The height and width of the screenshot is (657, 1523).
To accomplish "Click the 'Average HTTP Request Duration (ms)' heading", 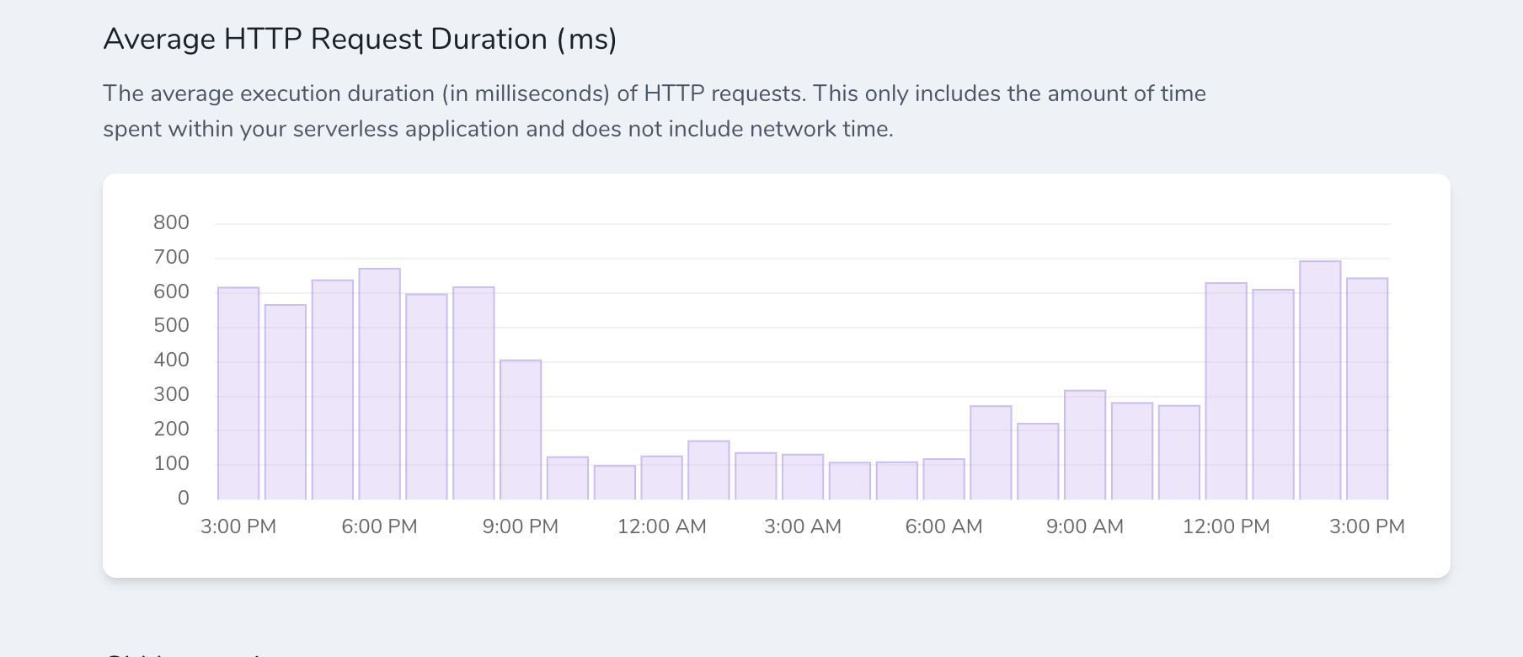I will coord(360,40).
